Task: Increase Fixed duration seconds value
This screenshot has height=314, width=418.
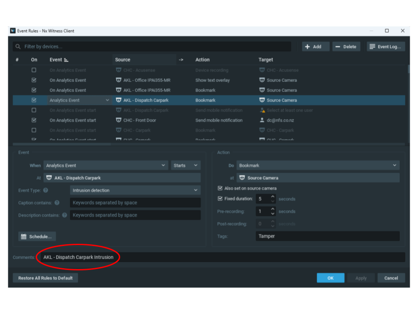Action: pos(273,197)
